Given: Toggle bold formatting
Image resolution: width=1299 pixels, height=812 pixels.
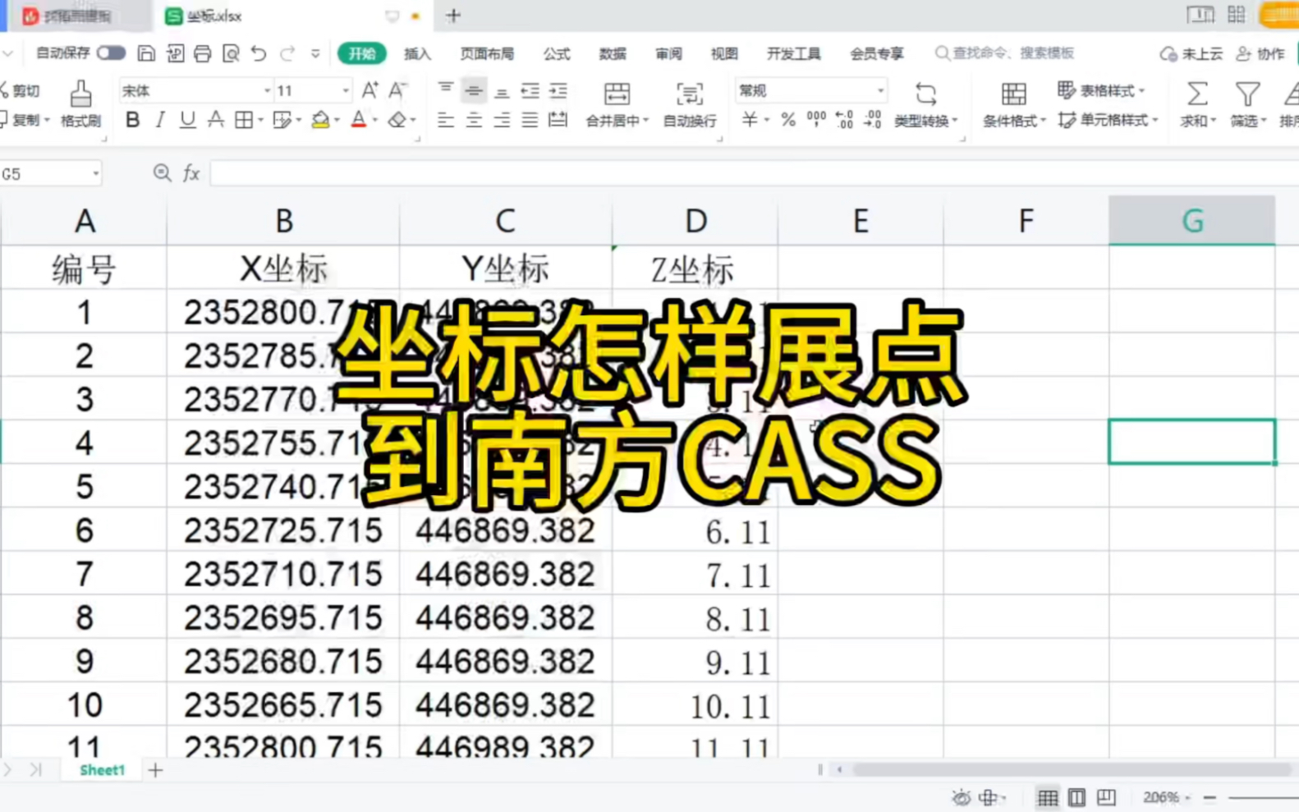Looking at the screenshot, I should 132,120.
